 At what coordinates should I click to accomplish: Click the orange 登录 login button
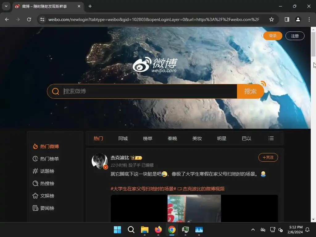pyautogui.click(x=273, y=36)
